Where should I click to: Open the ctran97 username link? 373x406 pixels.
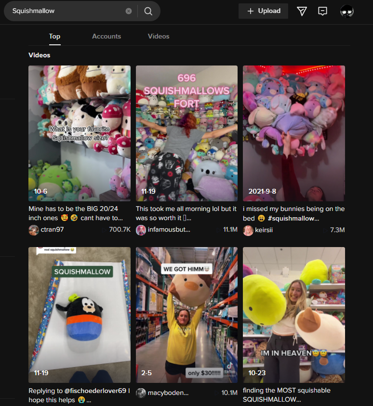pos(53,230)
